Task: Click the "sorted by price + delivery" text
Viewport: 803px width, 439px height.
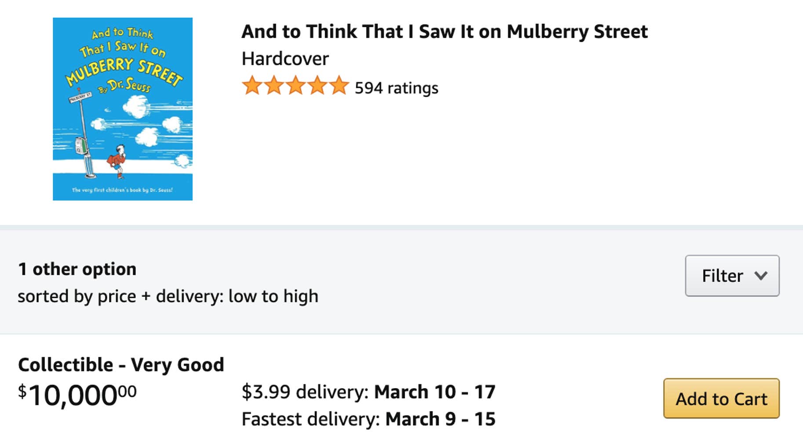Action: point(168,296)
